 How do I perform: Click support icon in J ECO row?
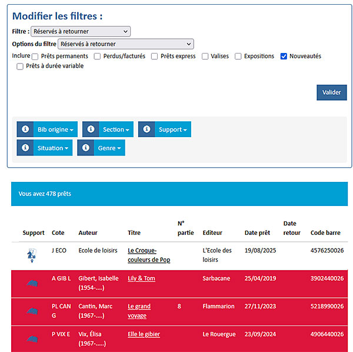(32, 255)
